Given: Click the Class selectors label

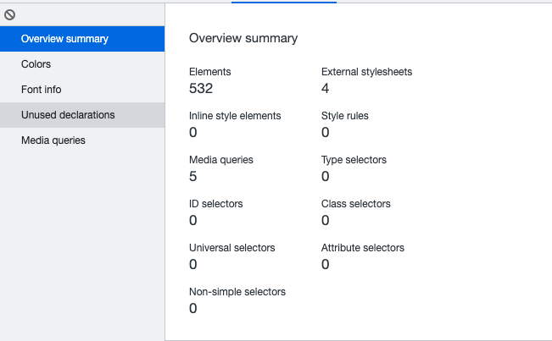Looking at the screenshot, I should point(356,204).
